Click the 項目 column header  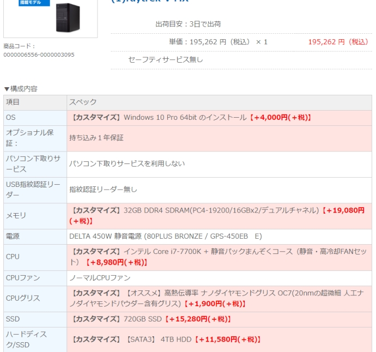point(13,102)
